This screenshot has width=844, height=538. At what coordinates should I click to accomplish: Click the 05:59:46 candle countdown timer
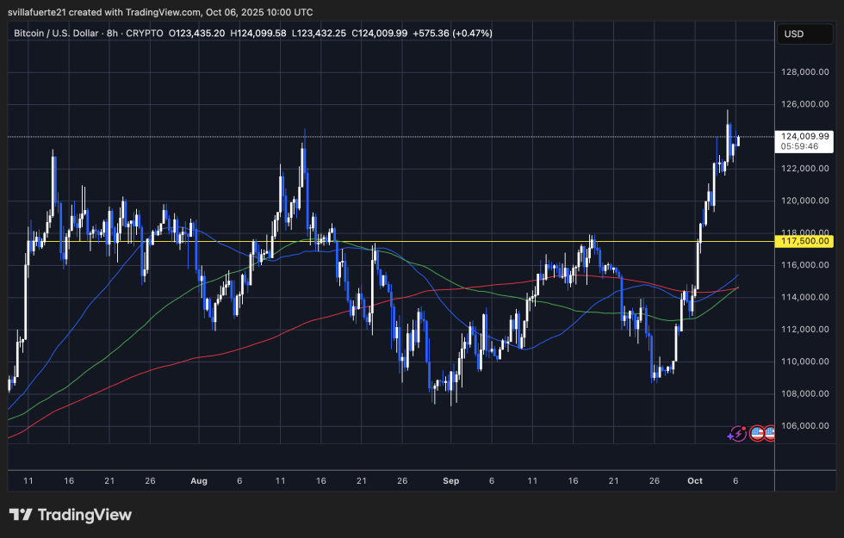coord(799,148)
